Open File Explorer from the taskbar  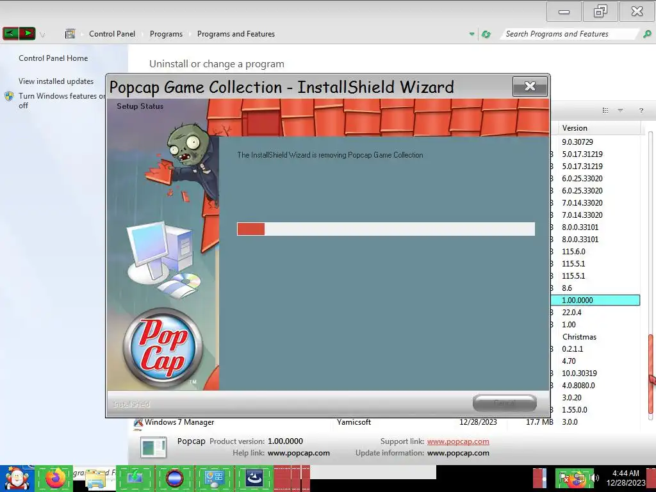pyautogui.click(x=95, y=479)
